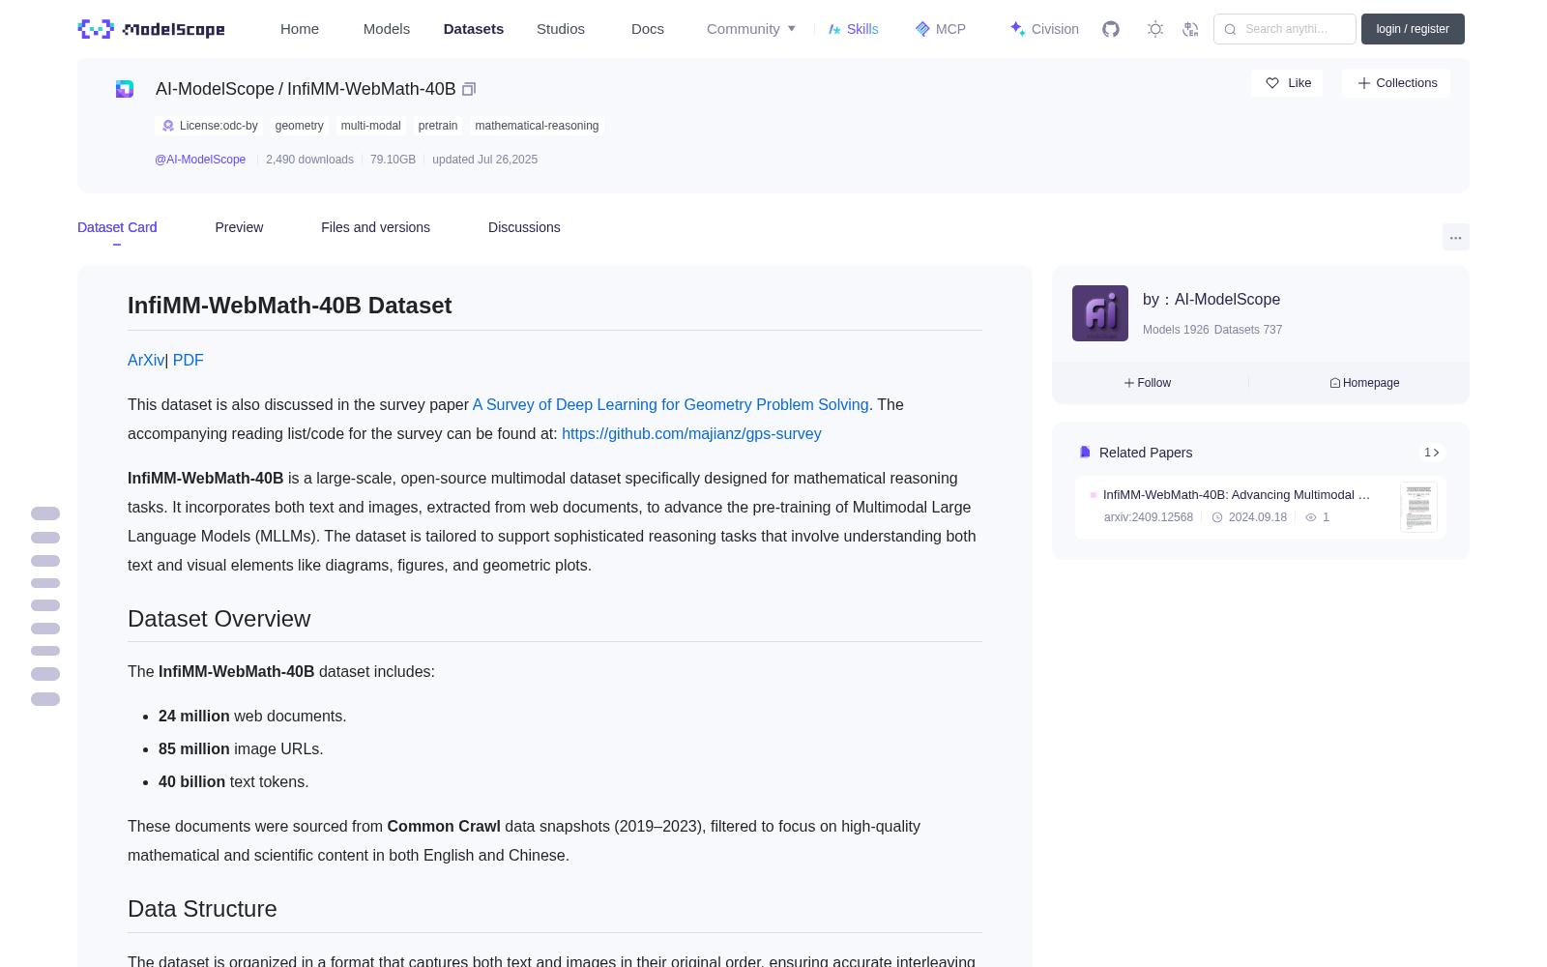Open the Docs nav item
The height and width of the screenshot is (967, 1547).
click(648, 29)
